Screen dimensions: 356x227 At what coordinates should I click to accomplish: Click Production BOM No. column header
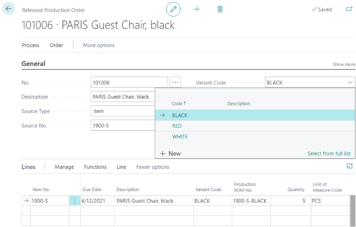245,187
